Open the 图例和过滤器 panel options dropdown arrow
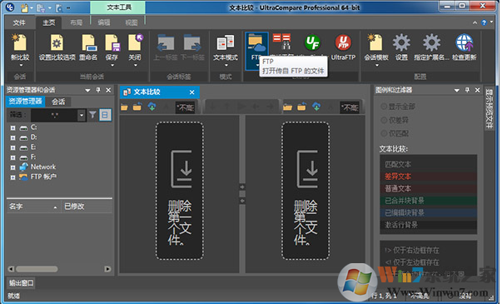The image size is (502, 304). coord(457,90)
